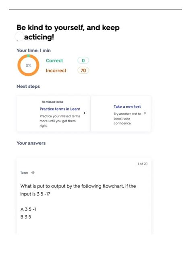Screen dimensions: 191x270
Task: Open the Practice terms in Learn chevron
Action: pyautogui.click(x=84, y=113)
